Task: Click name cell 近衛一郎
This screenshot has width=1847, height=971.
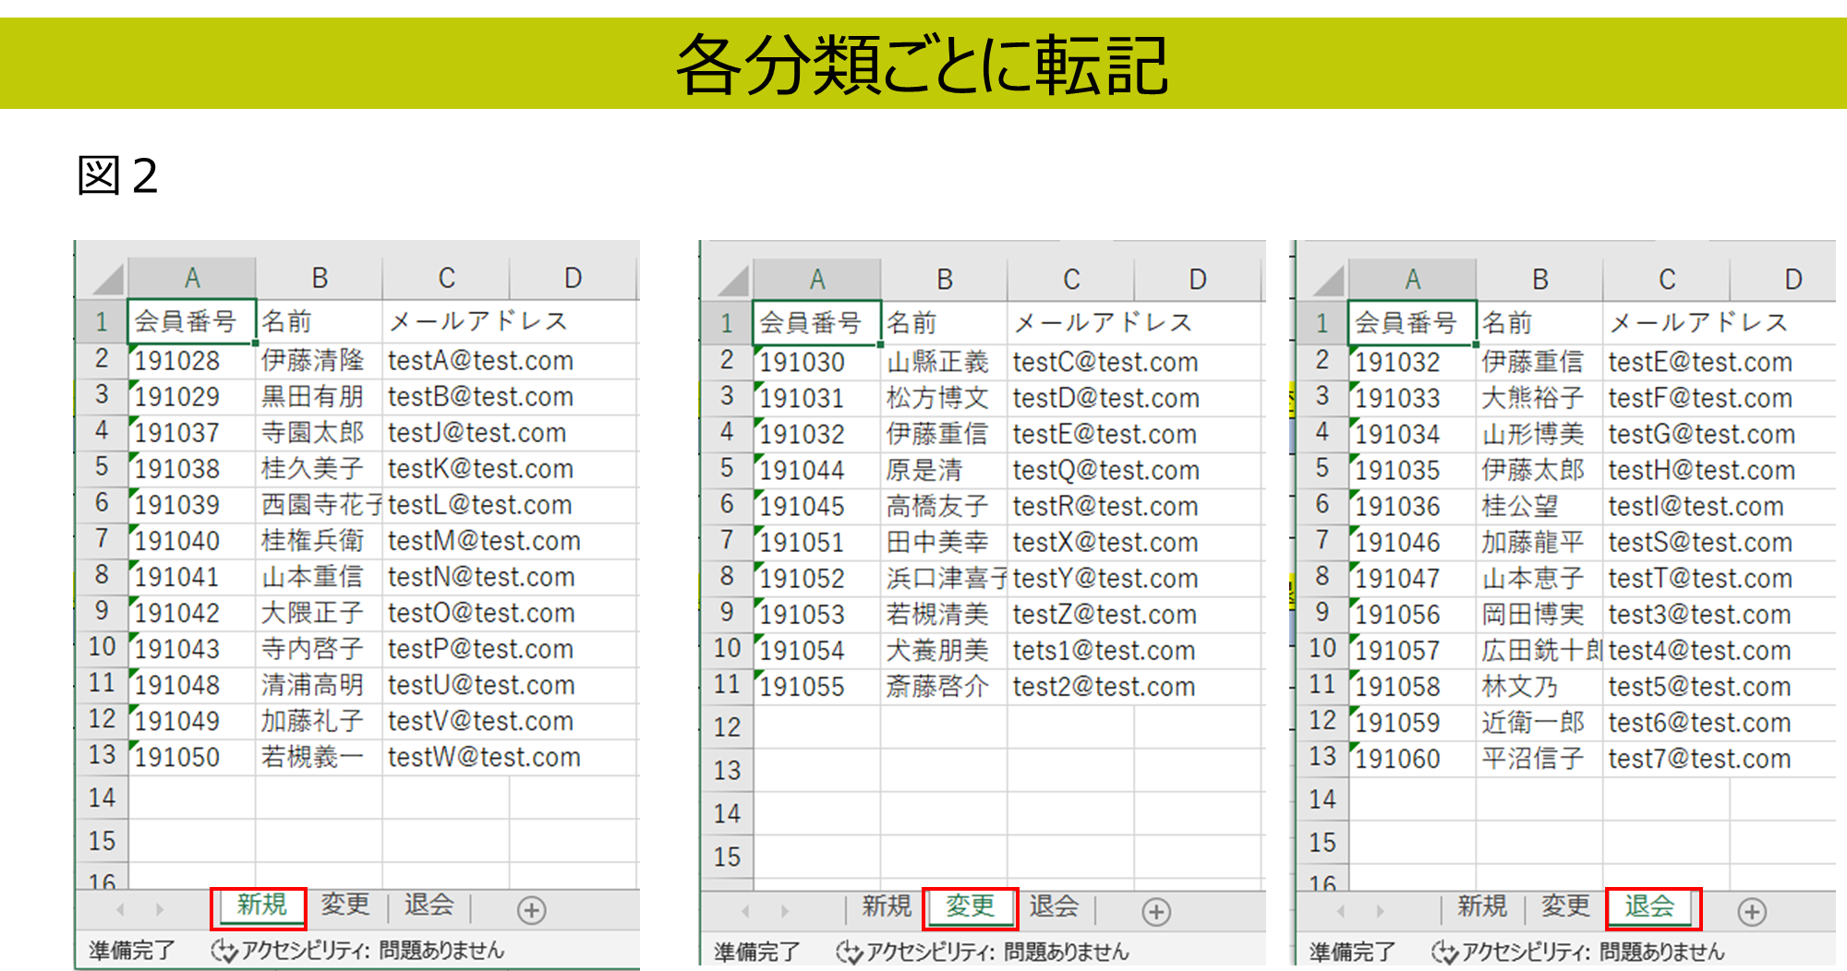Action: point(1539,723)
